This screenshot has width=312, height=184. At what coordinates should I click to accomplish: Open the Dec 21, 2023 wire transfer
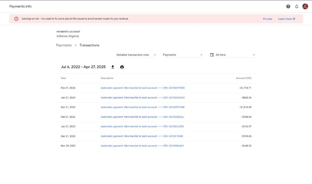click(x=143, y=107)
